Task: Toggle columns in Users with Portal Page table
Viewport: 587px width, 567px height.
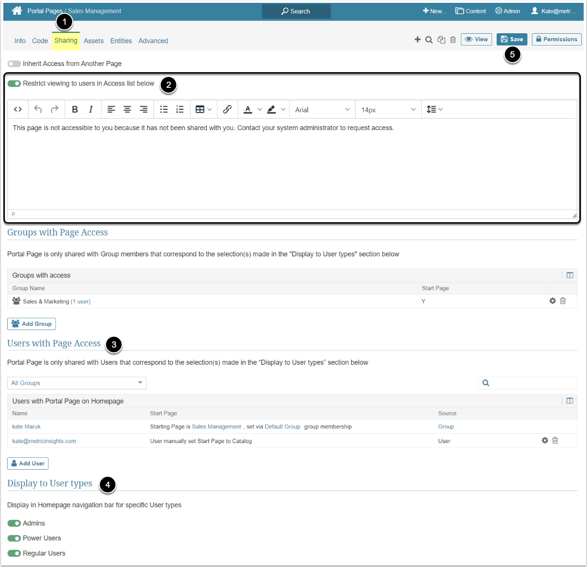Action: pos(570,401)
